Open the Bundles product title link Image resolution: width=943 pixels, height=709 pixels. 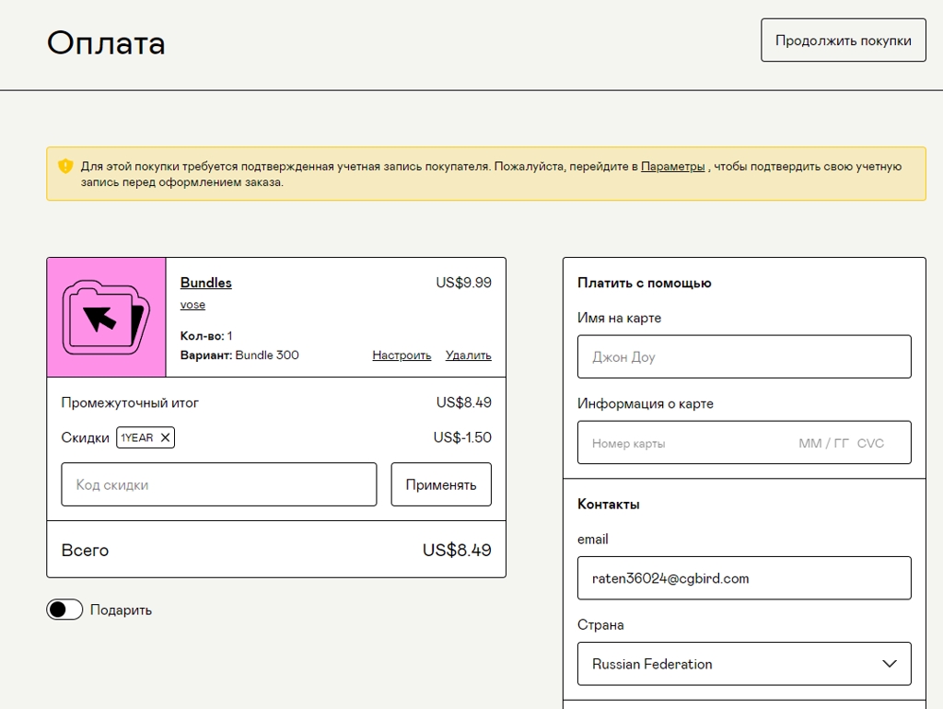click(x=205, y=283)
